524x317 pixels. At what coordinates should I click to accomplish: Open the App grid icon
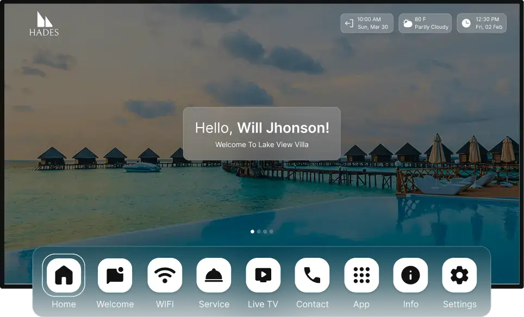click(x=361, y=275)
